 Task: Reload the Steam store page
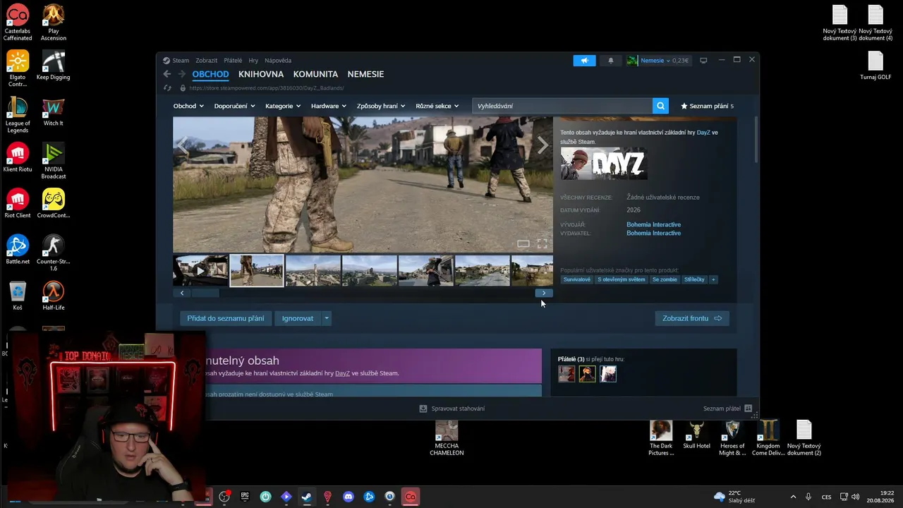tap(167, 88)
